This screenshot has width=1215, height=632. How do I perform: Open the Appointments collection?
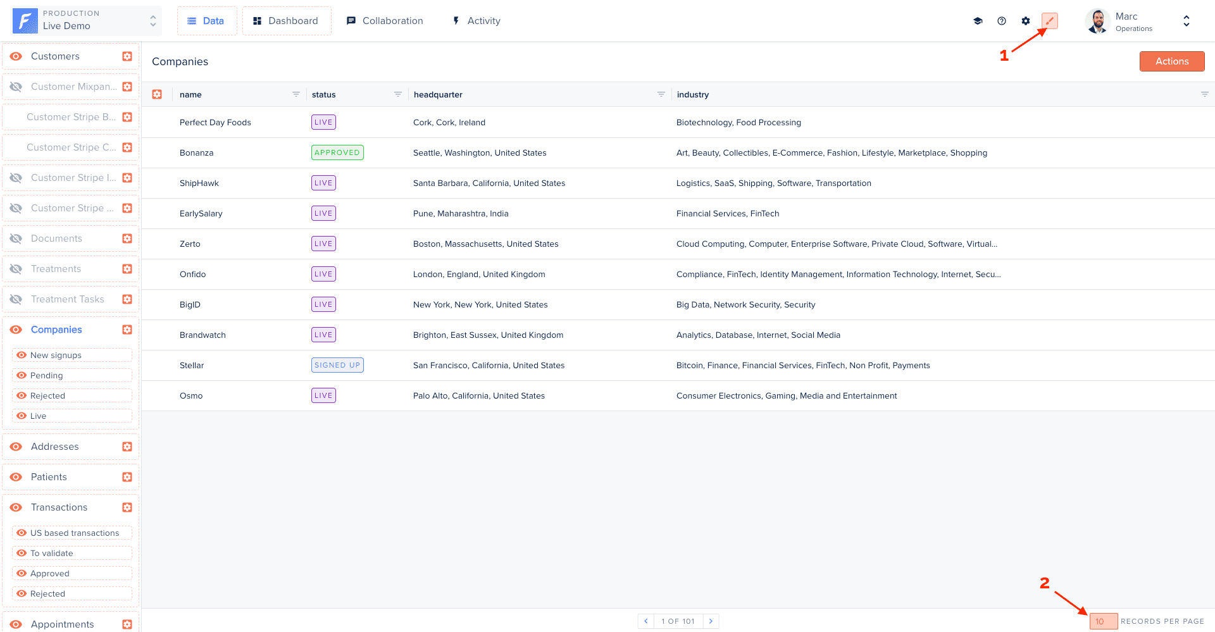click(x=63, y=624)
